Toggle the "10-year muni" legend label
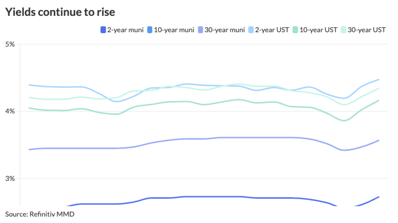This screenshot has width=398, height=223. coord(174,30)
